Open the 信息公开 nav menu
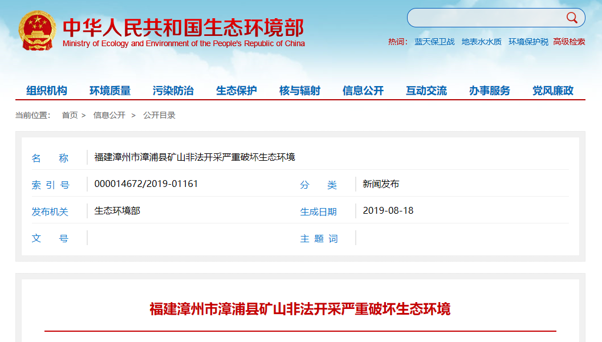Viewport: 602px width, 342px height. click(363, 91)
